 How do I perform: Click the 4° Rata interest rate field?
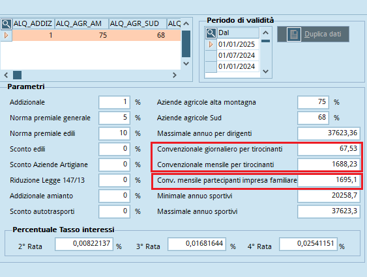click(x=308, y=244)
